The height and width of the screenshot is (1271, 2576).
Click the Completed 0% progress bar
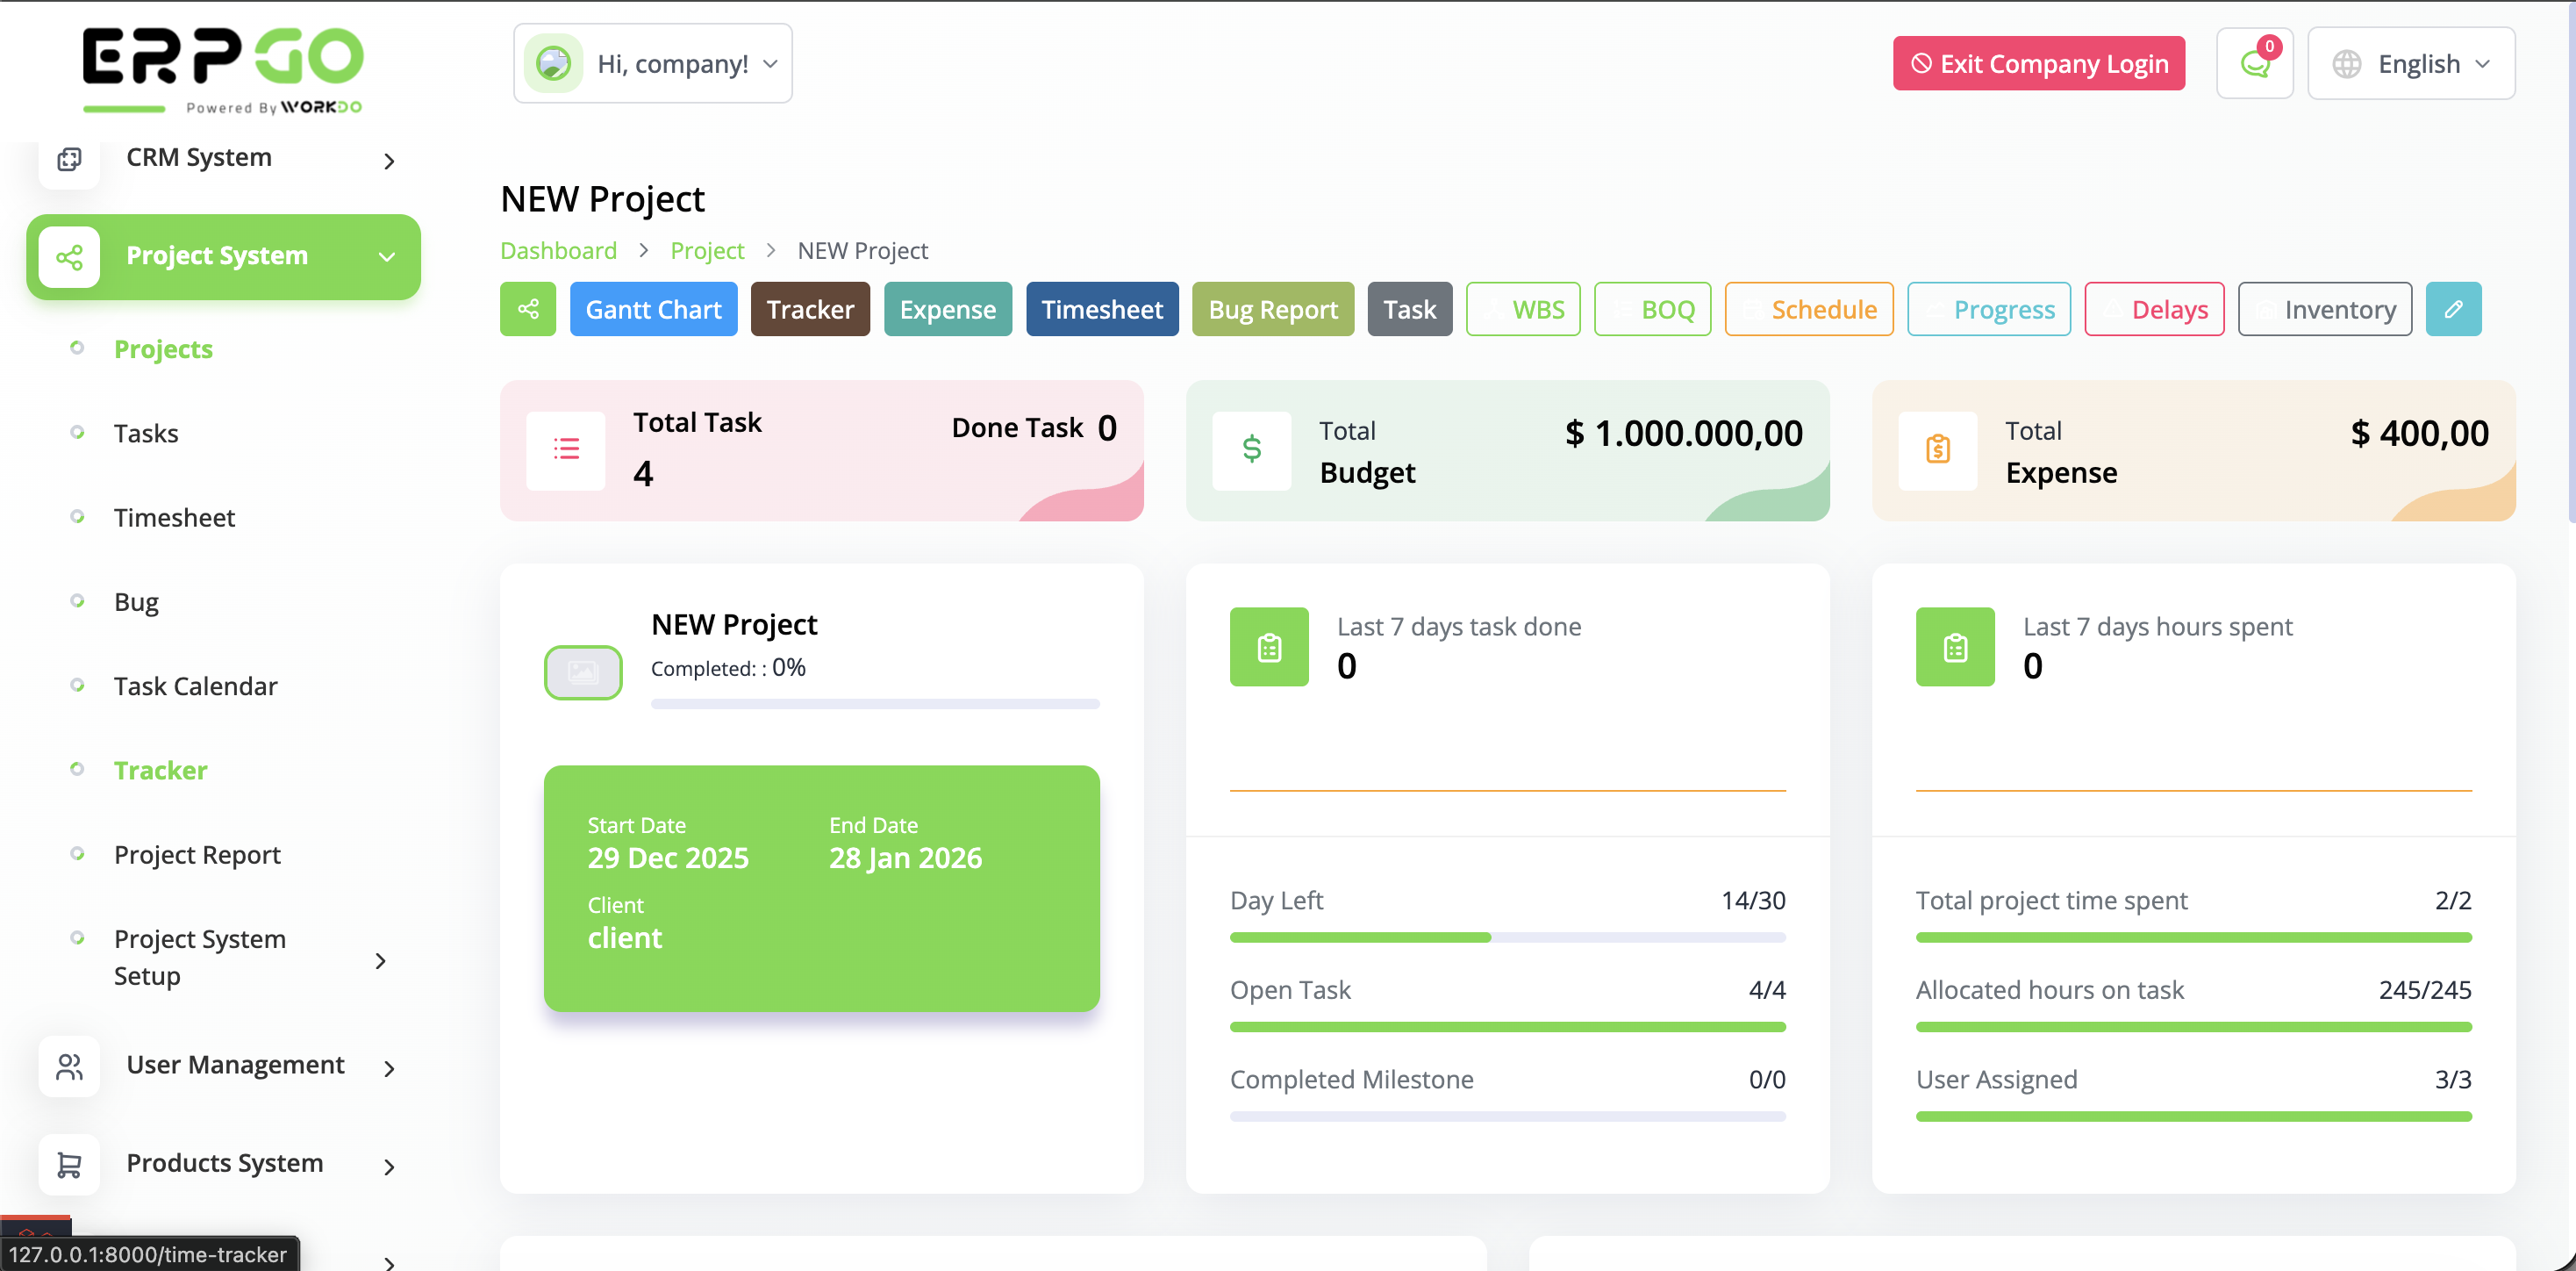click(x=875, y=704)
